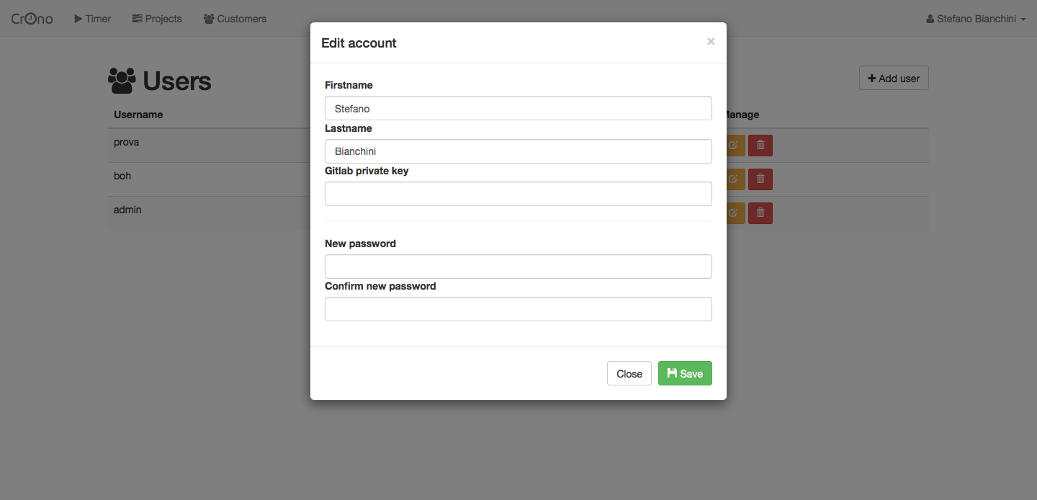Select the New password field
1037x500 pixels.
pyautogui.click(x=518, y=267)
